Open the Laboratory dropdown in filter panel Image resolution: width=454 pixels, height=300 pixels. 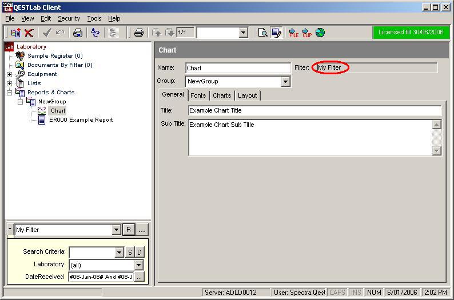(x=139, y=265)
